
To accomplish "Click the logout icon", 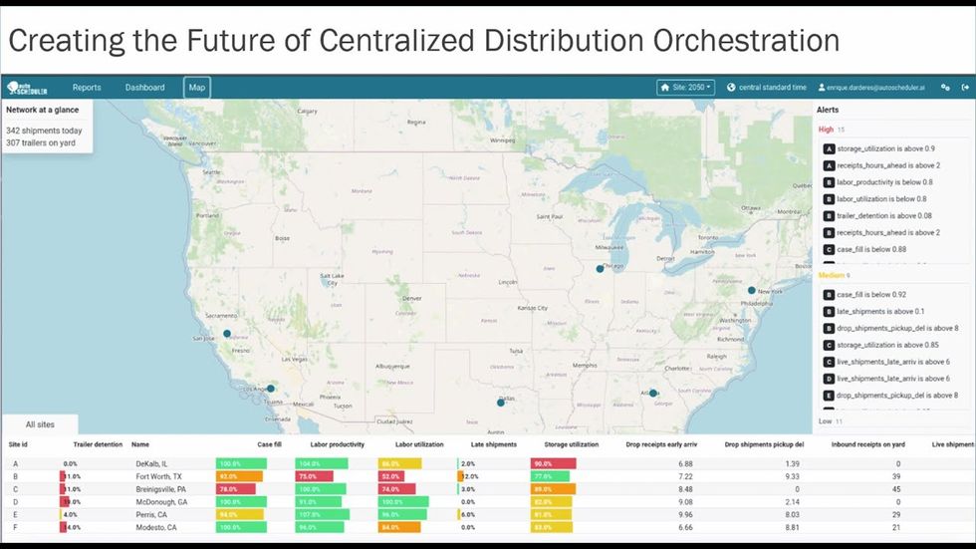I will point(965,88).
